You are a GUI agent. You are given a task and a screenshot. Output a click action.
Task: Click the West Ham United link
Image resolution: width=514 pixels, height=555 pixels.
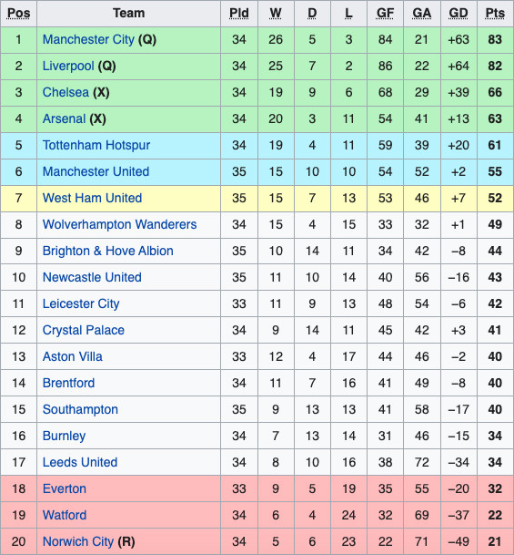tap(92, 199)
